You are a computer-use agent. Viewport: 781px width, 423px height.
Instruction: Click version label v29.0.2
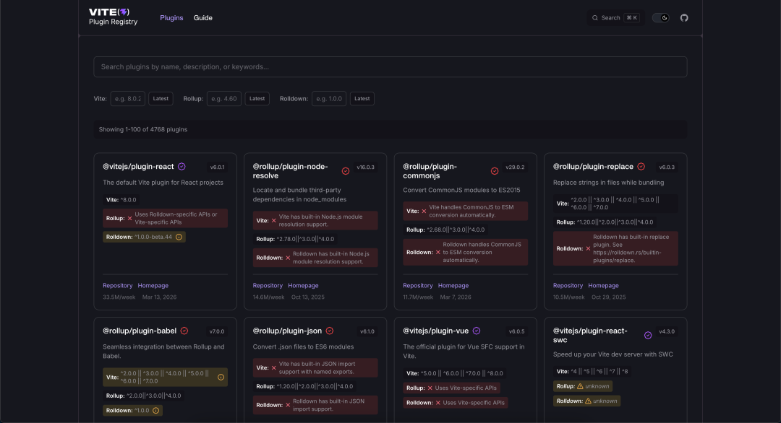pos(515,167)
